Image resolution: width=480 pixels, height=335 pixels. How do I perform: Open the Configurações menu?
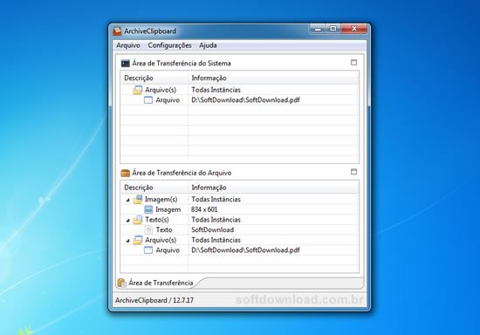[169, 45]
